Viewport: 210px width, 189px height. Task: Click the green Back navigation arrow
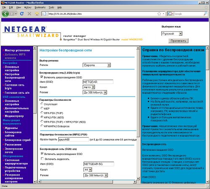[x=5, y=14]
